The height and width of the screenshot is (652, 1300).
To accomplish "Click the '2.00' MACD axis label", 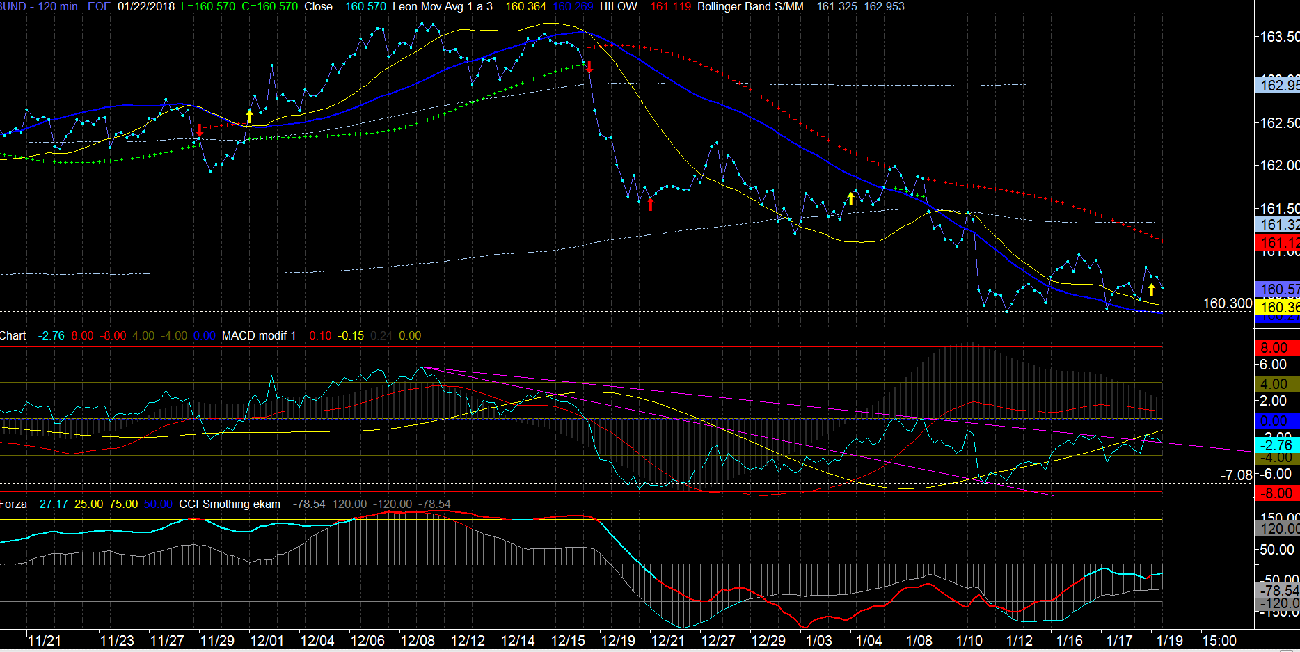I will click(1274, 400).
